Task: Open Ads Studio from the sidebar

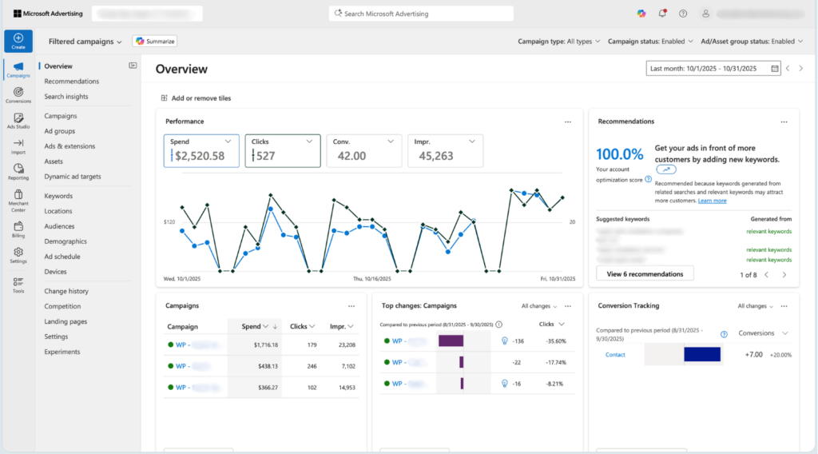Action: [x=18, y=121]
